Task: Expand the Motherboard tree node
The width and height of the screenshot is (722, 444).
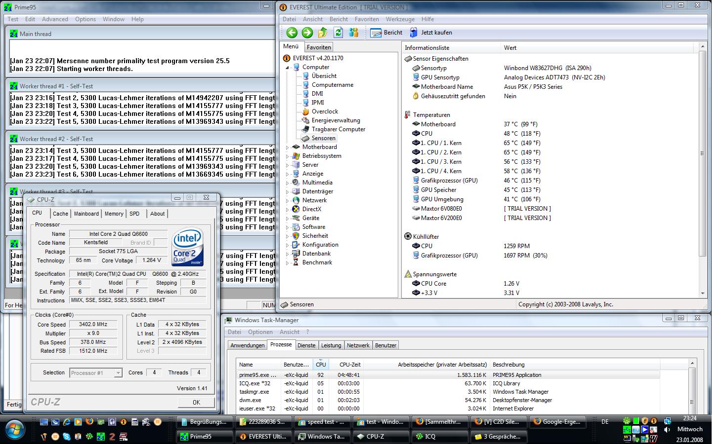Action: (287, 147)
